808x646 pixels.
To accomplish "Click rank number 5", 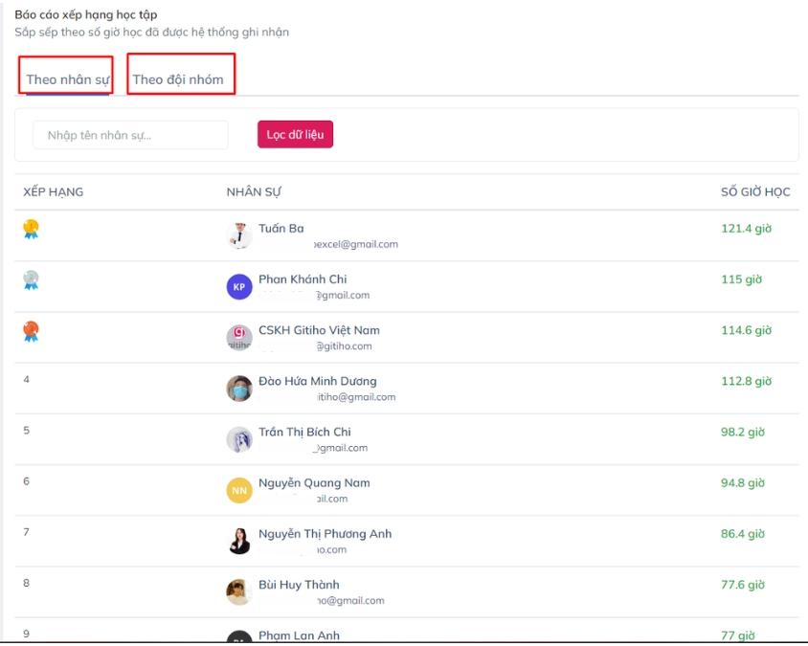I will [x=26, y=430].
